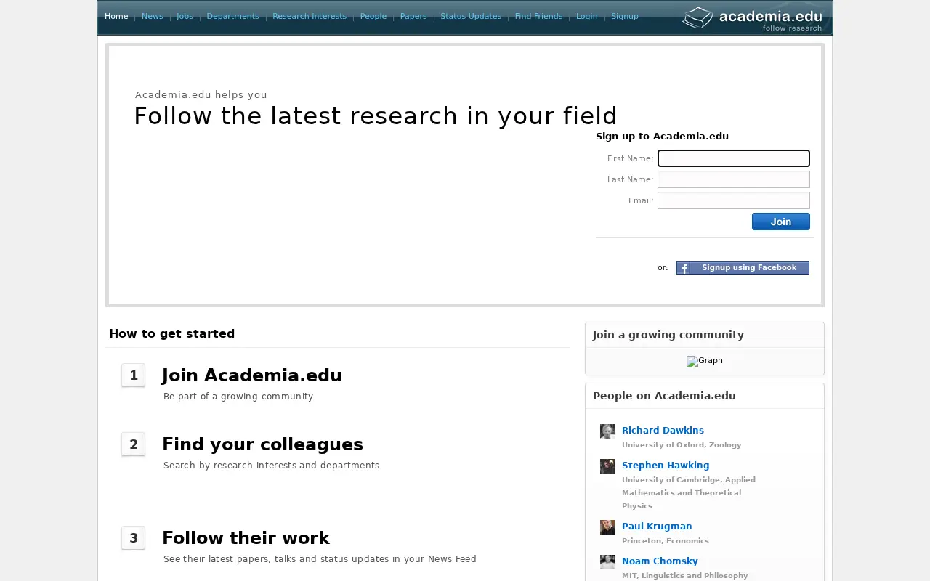Click Signup using Facebook button

tap(743, 268)
